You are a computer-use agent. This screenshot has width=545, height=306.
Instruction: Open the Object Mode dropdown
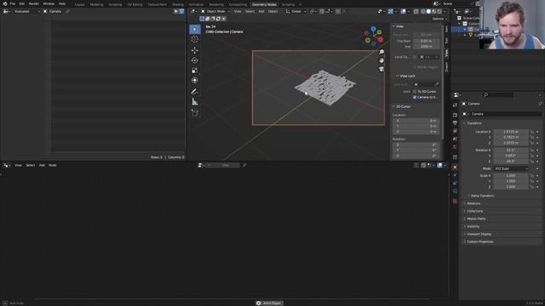(215, 11)
